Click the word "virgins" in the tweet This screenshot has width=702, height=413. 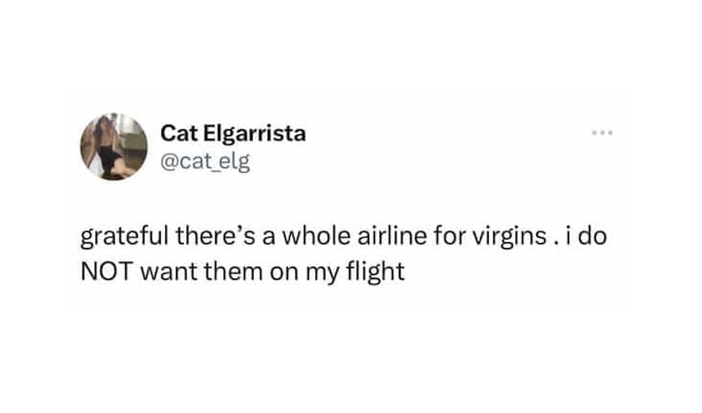(509, 236)
